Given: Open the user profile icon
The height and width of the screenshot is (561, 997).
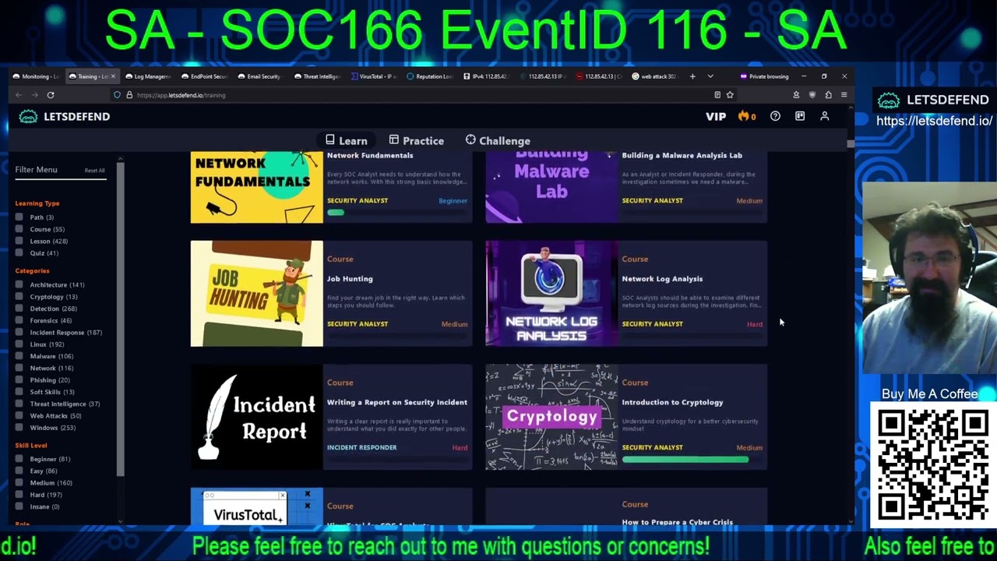Looking at the screenshot, I should [x=825, y=116].
